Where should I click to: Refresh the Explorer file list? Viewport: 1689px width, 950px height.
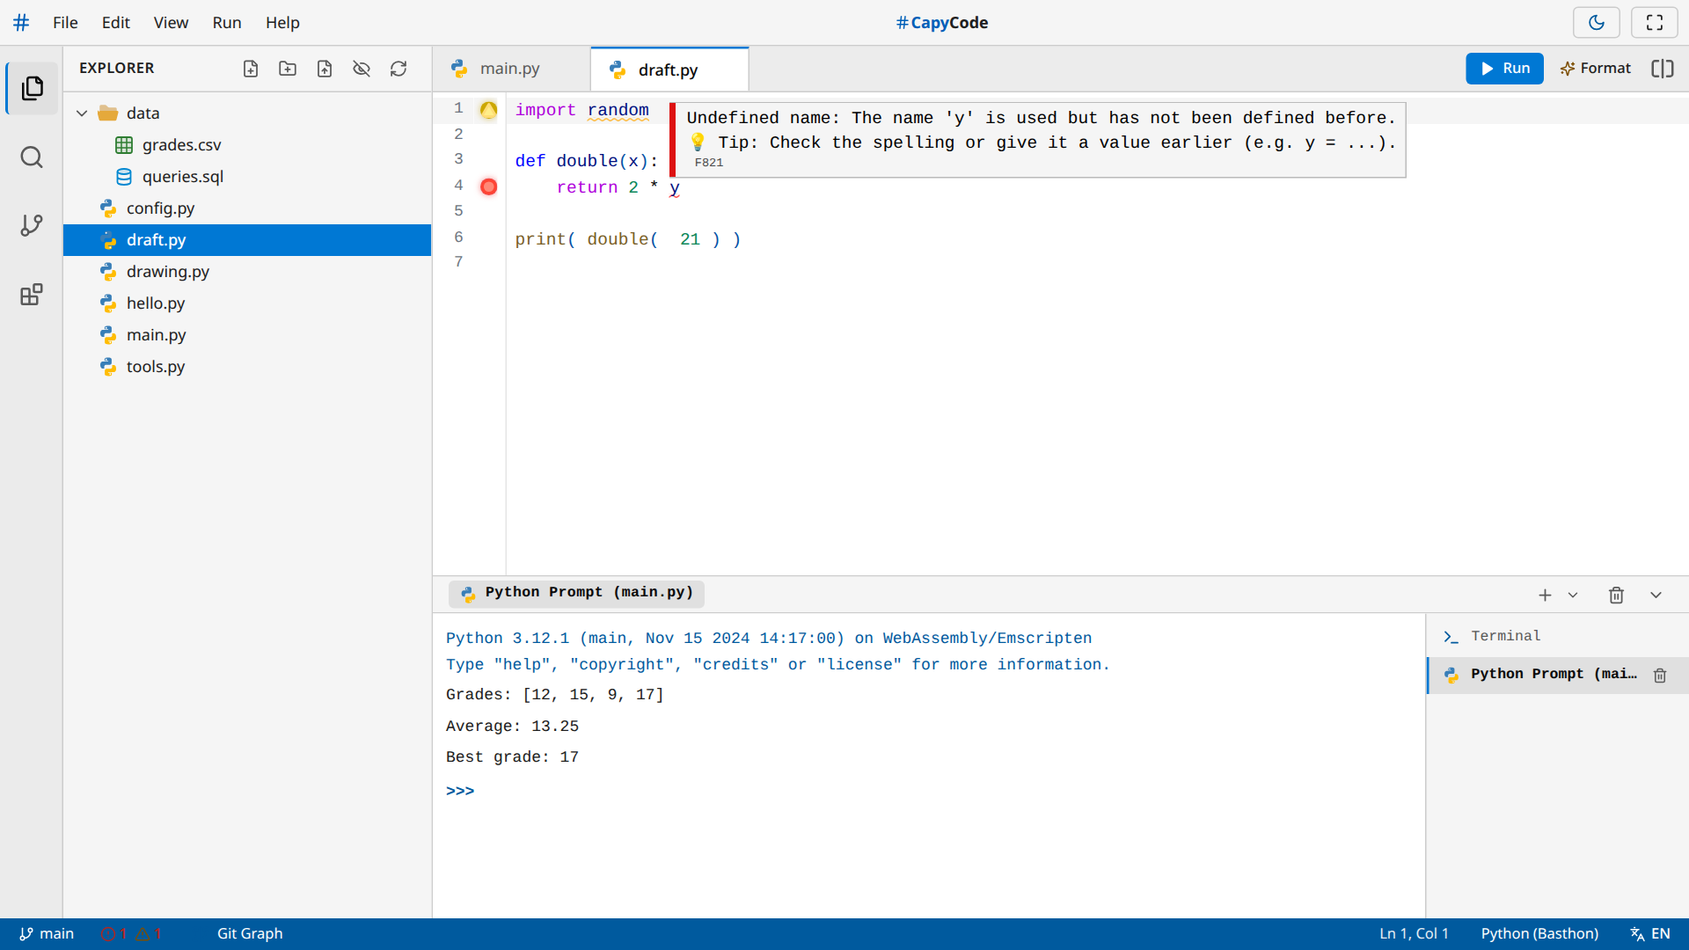pyautogui.click(x=398, y=69)
